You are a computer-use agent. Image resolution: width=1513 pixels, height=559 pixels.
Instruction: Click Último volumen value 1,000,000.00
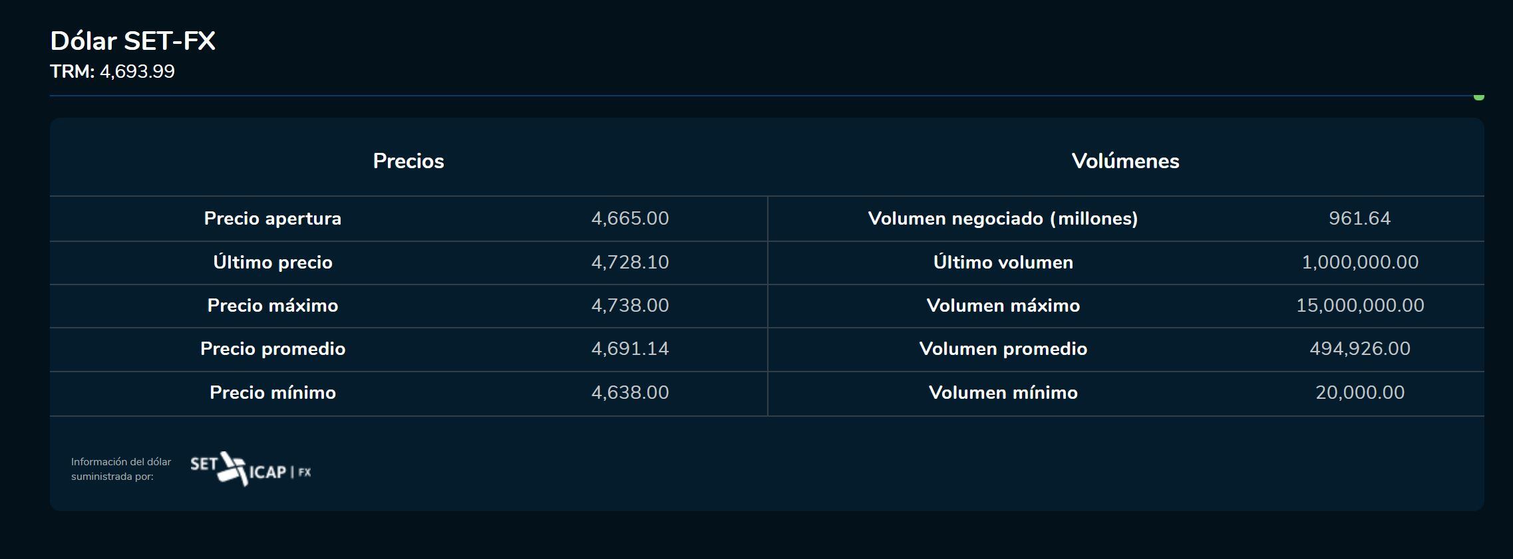[1359, 263]
